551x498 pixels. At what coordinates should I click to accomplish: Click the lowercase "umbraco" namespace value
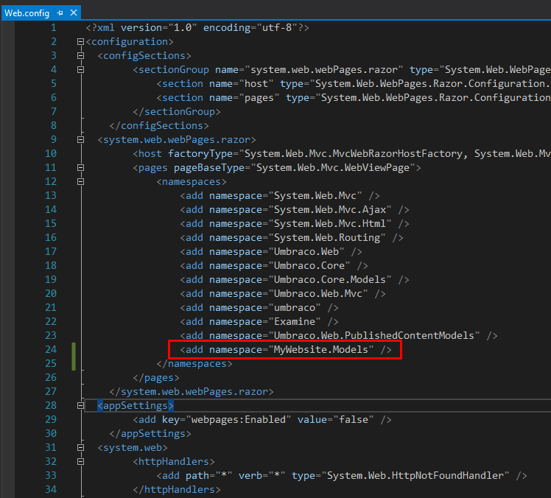pos(295,307)
